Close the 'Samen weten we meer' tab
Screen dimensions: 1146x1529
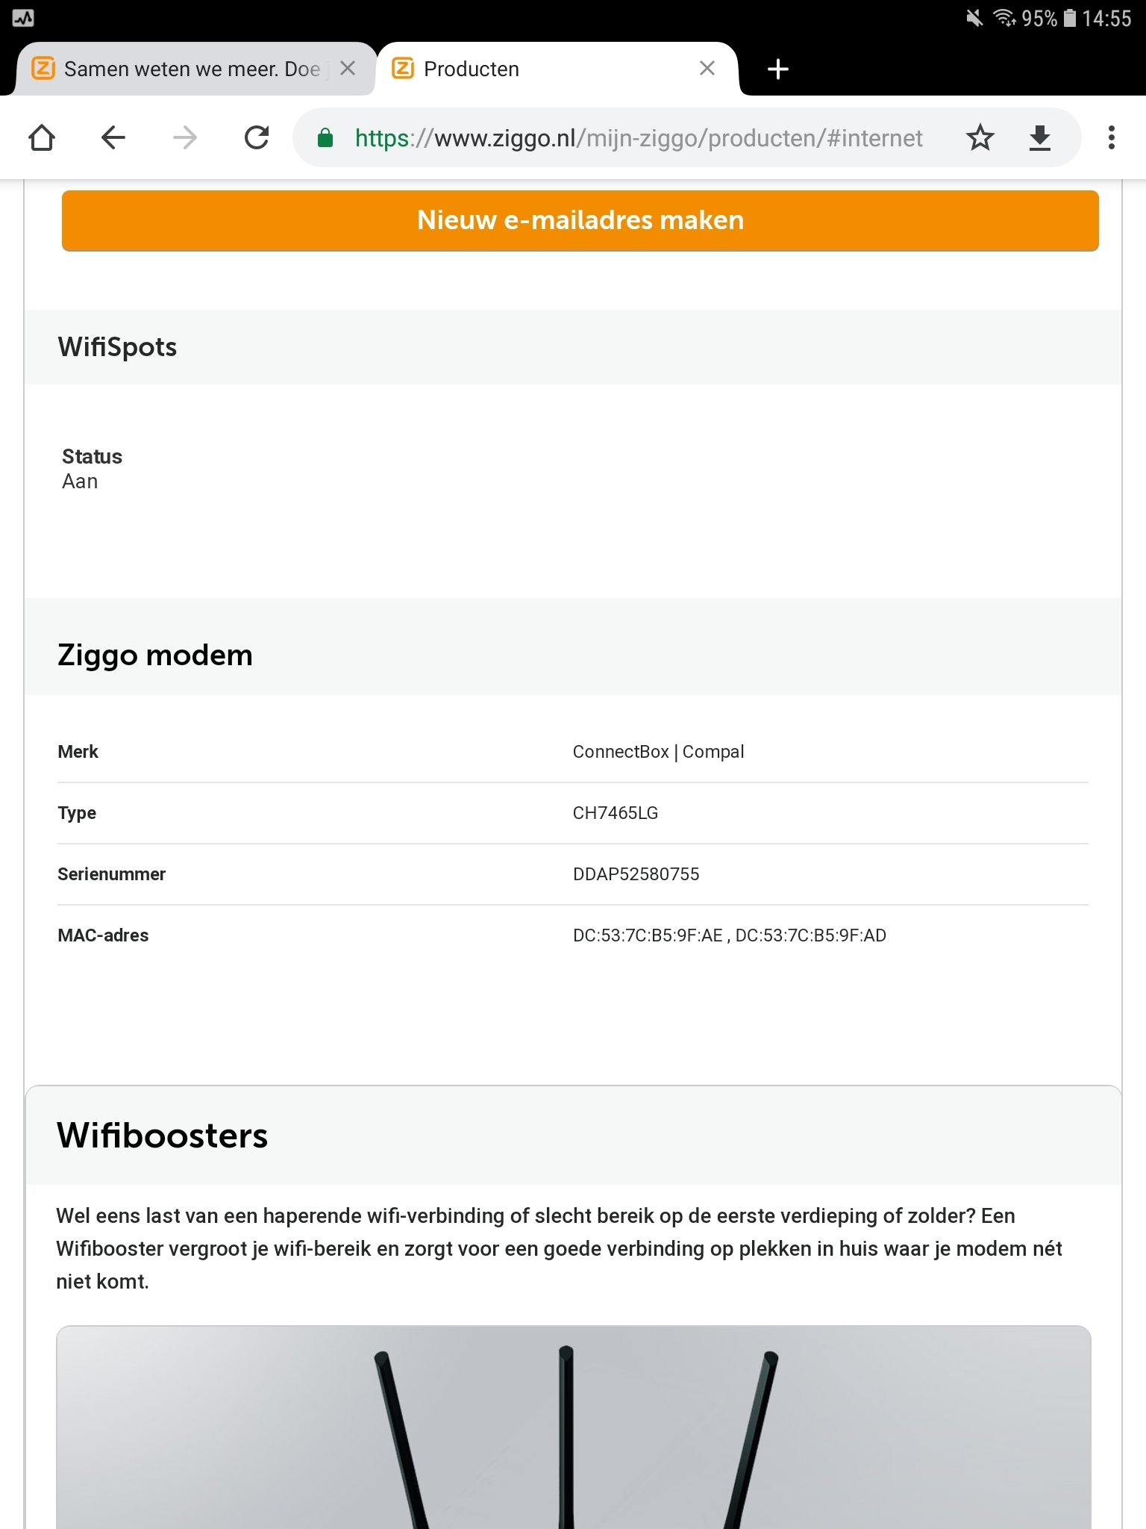[348, 69]
